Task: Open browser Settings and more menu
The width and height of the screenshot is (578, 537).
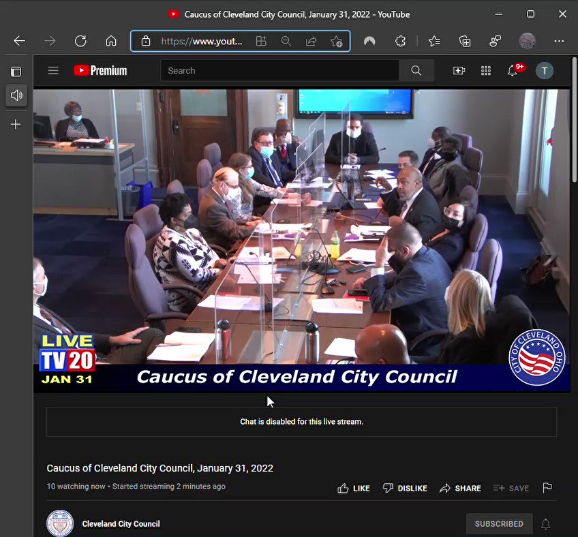Action: click(x=559, y=41)
